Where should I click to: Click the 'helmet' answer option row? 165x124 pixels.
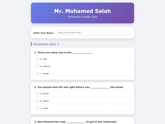click(x=82, y=66)
